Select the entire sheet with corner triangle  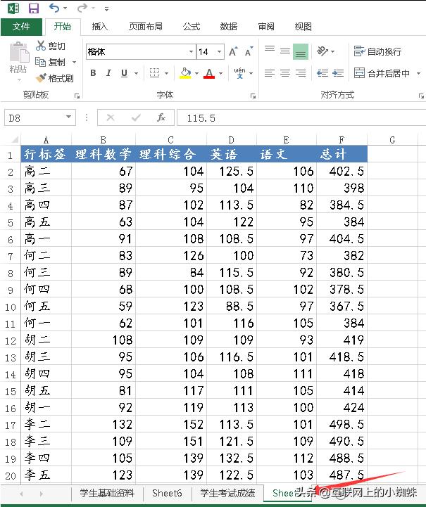pos(15,140)
